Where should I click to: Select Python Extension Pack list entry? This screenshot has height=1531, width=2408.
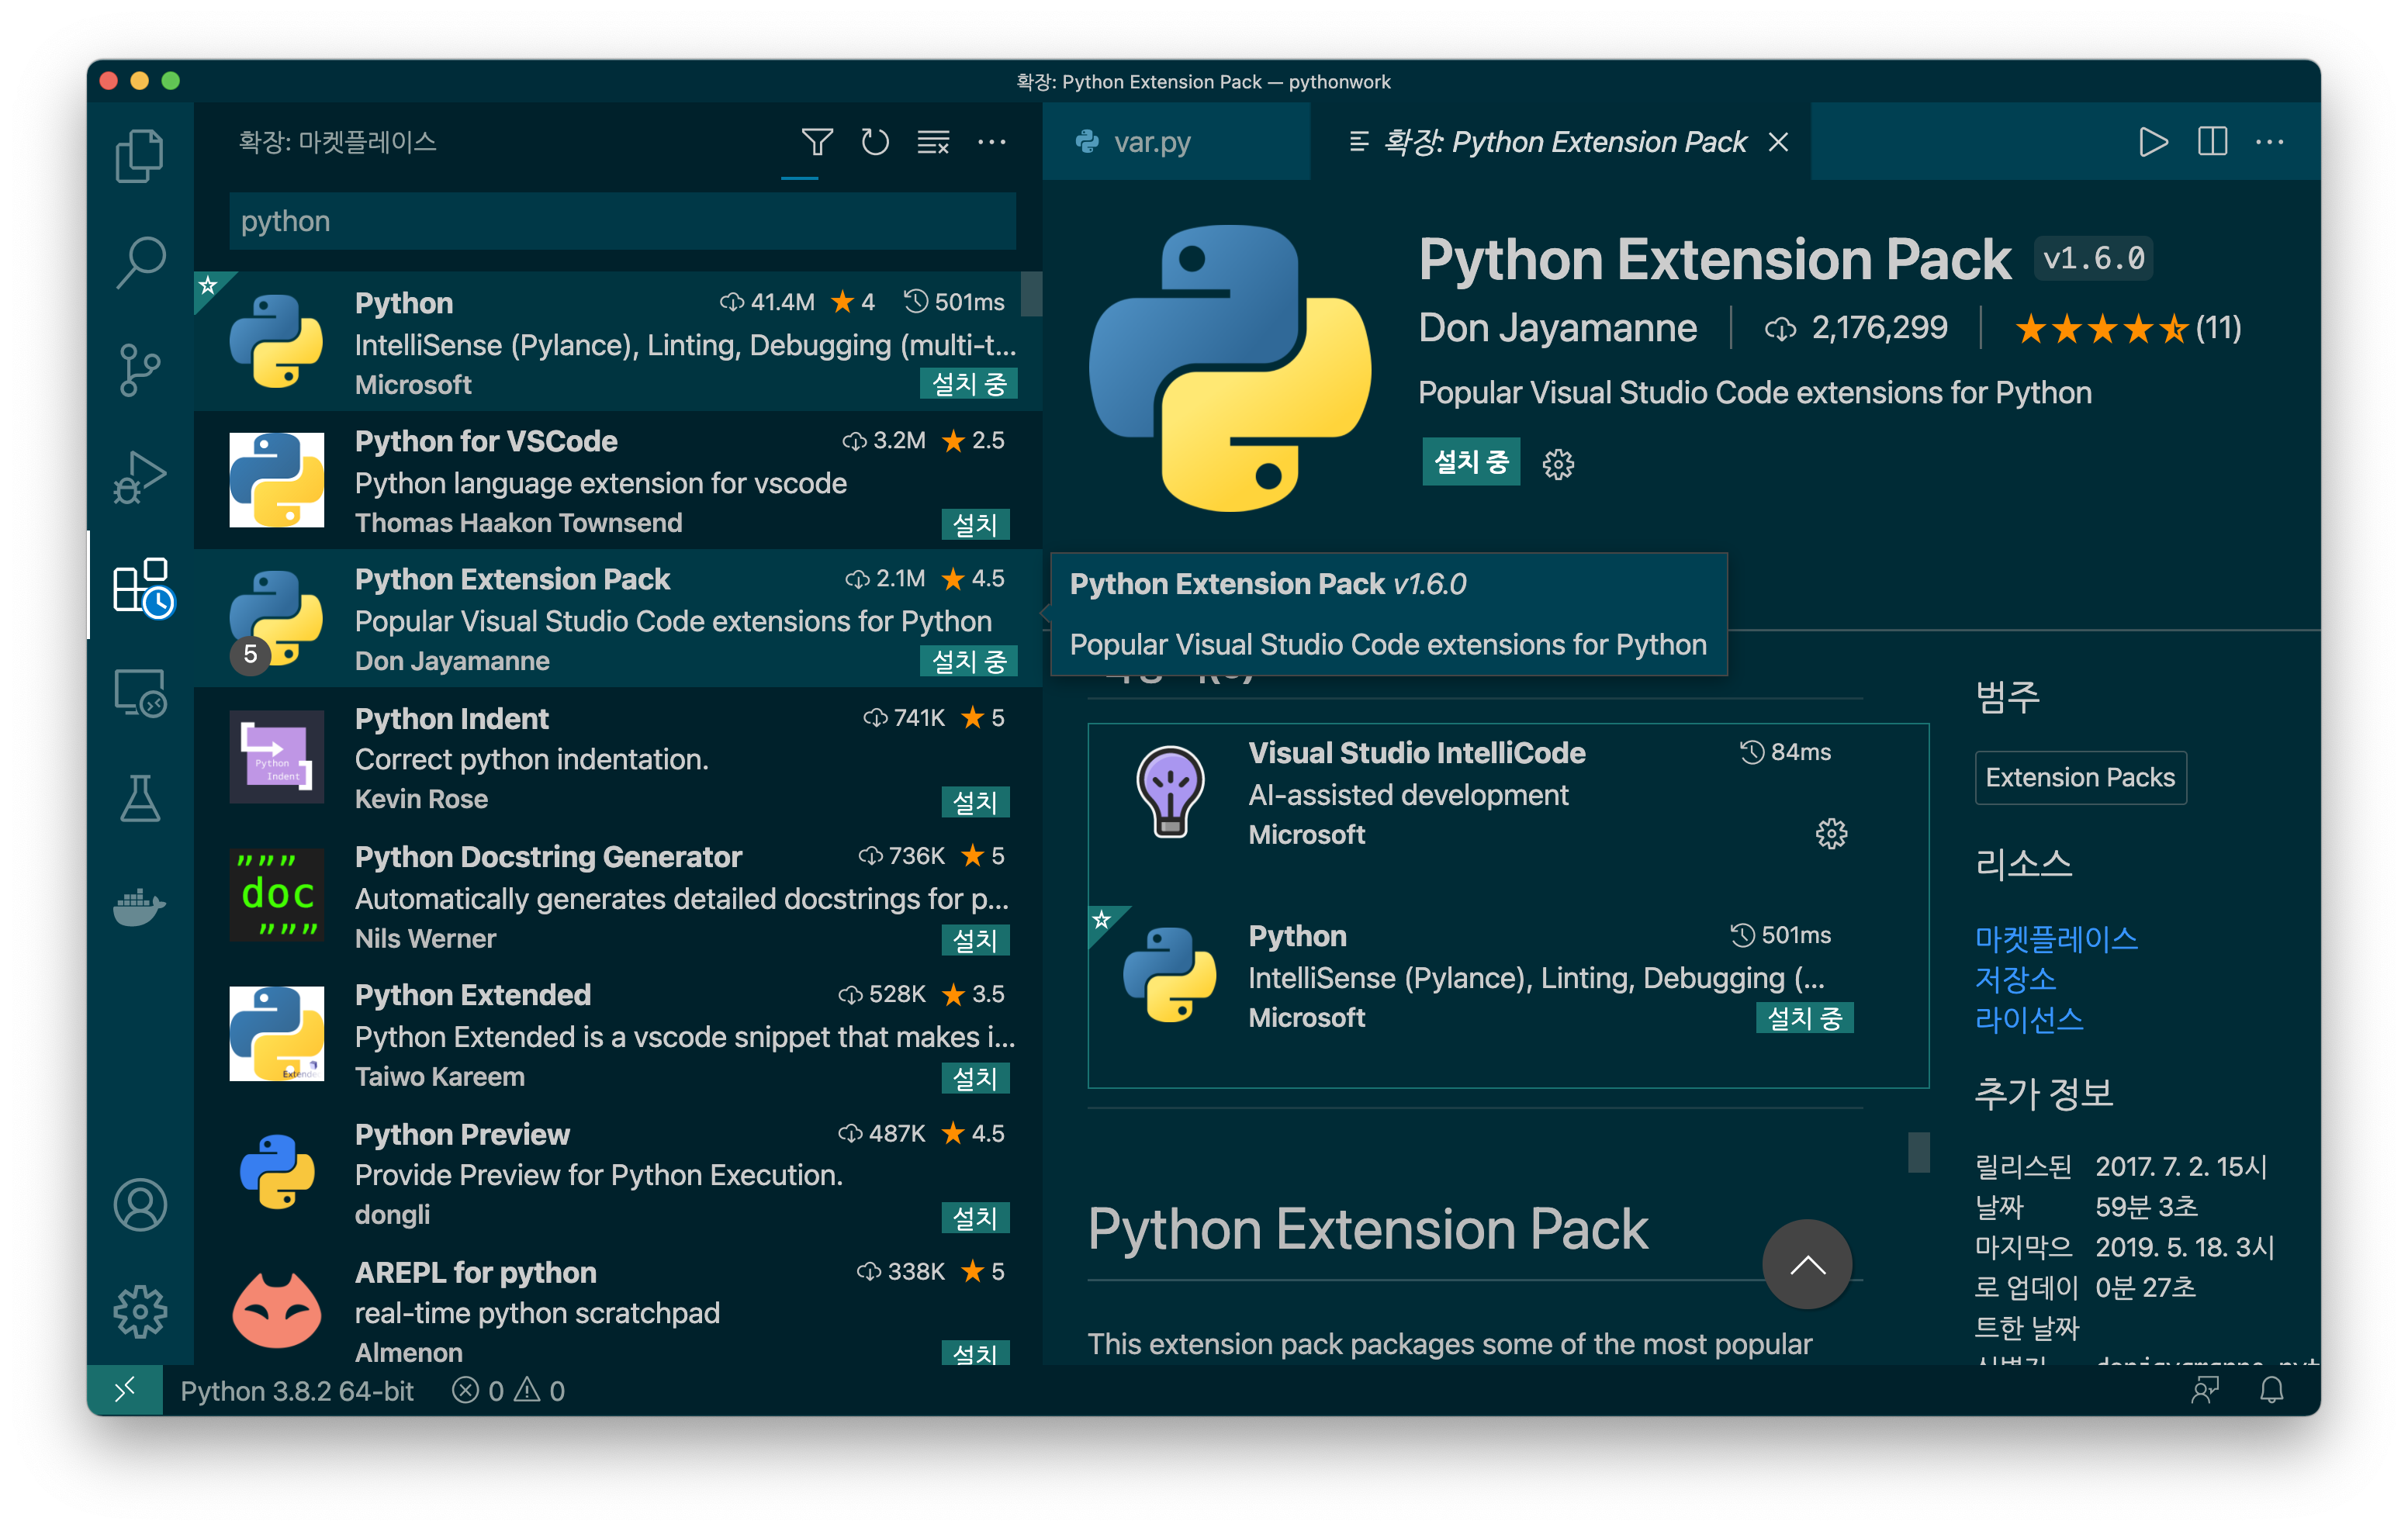coord(617,619)
